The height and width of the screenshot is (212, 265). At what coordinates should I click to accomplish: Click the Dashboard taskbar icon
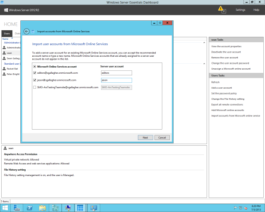coord(80,208)
